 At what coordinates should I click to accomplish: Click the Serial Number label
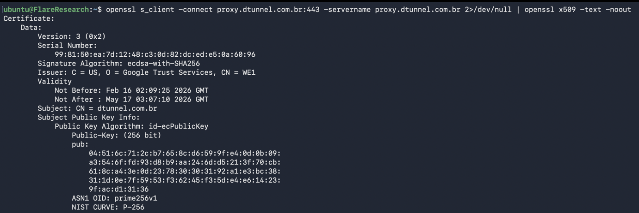pyautogui.click(x=68, y=46)
